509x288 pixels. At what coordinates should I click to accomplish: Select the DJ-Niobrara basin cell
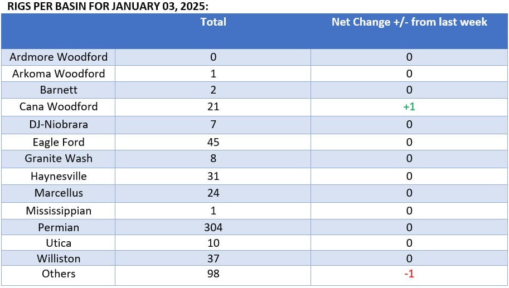59,125
